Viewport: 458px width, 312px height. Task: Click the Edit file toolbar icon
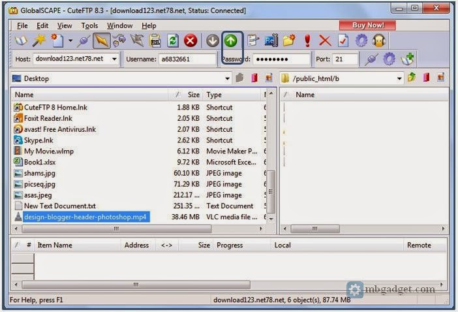253,40
